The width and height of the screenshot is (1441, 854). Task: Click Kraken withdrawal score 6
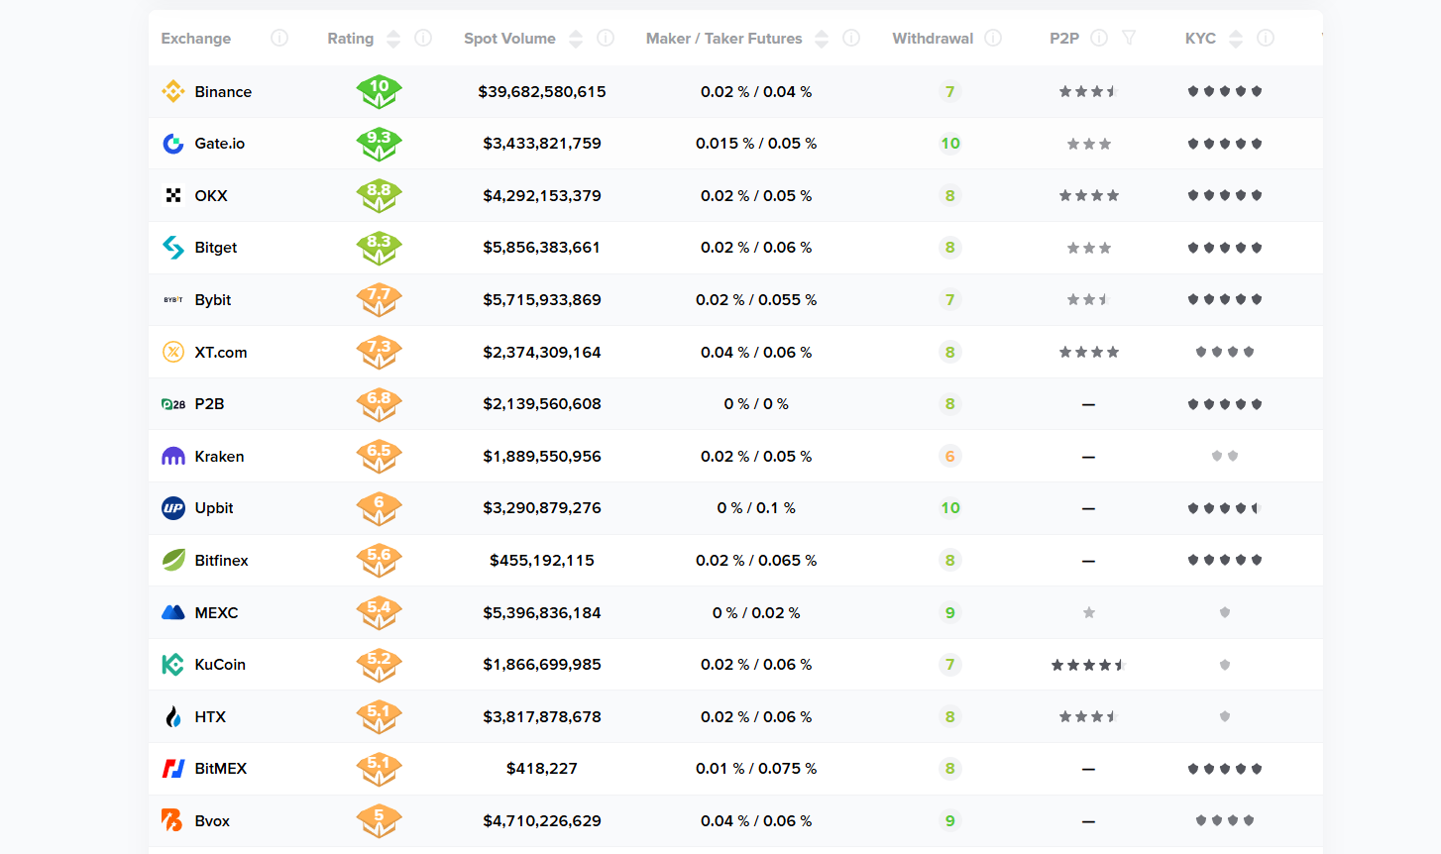950,456
